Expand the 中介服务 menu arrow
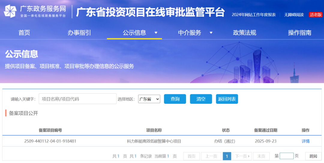The height and width of the screenshot is (163, 324). click(211, 33)
